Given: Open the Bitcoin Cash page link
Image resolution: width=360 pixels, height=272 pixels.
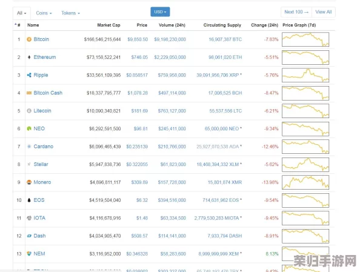Looking at the screenshot, I should tap(48, 93).
